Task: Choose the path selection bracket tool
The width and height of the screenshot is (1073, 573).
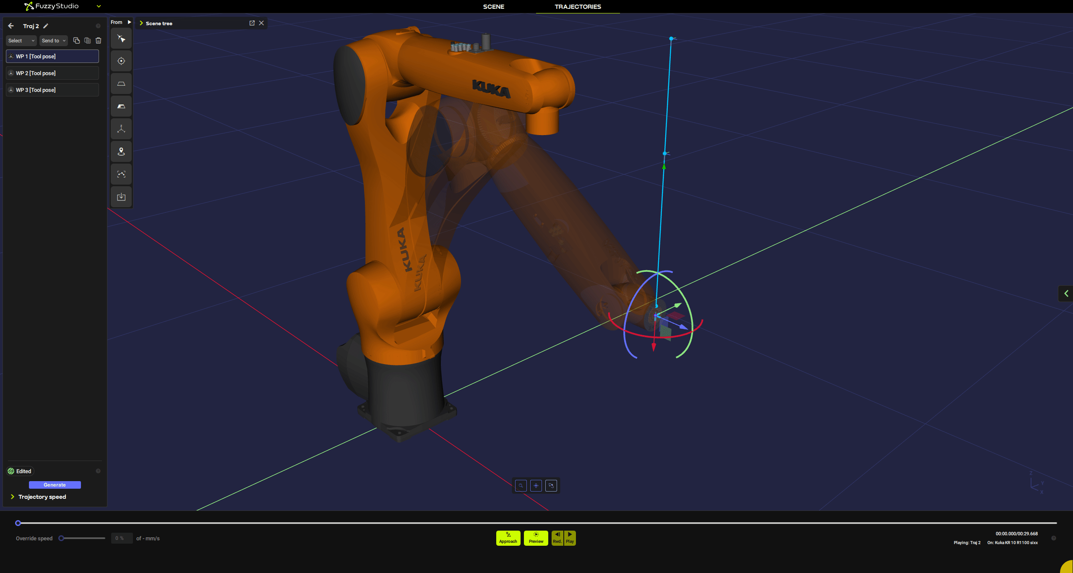Action: click(121, 175)
